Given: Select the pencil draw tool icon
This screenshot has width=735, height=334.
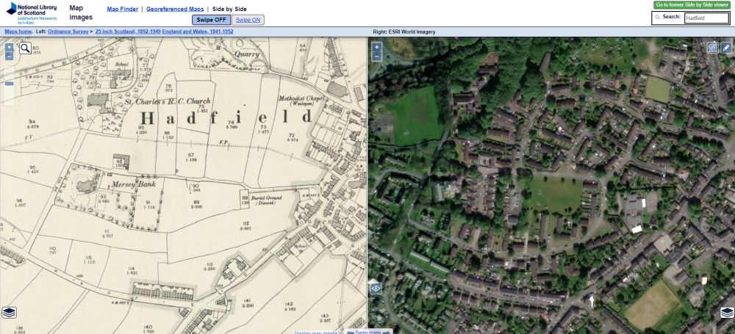Looking at the screenshot, I should [725, 48].
